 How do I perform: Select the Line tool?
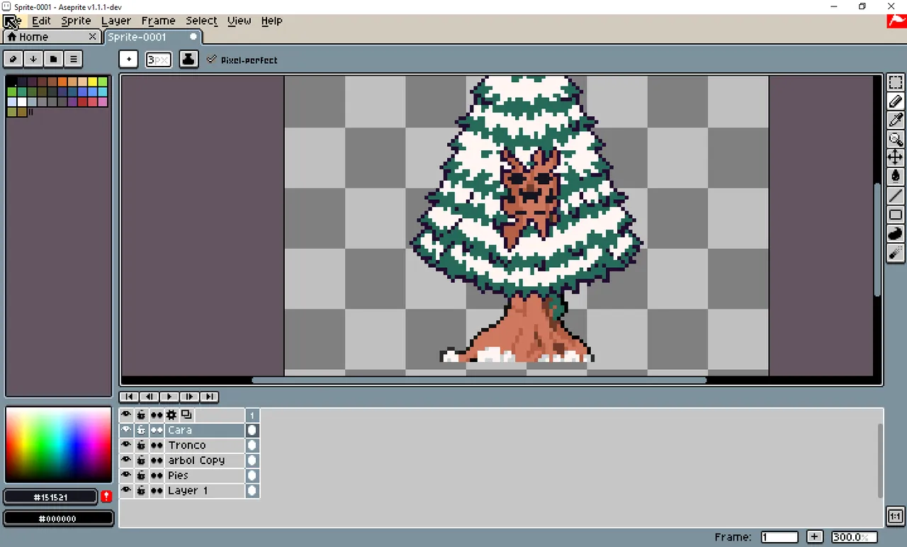pos(896,196)
